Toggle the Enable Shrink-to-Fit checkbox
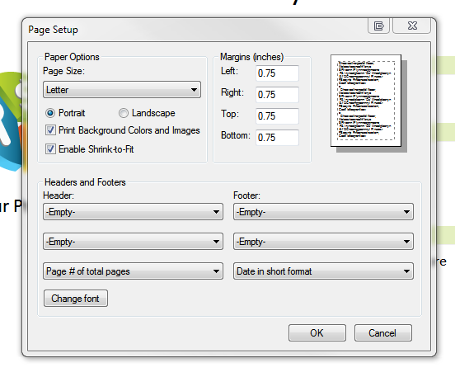The height and width of the screenshot is (372, 455). (x=50, y=149)
